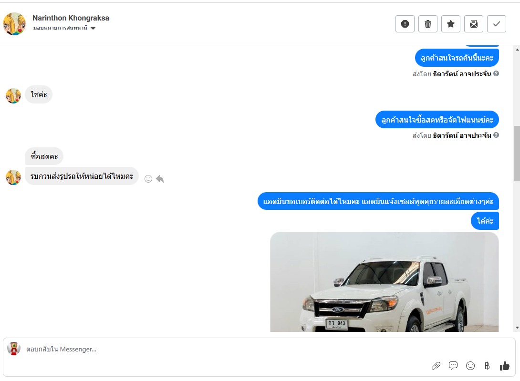Viewport: 520px width, 381px height.
Task: React with emoji to customer message
Action: click(148, 179)
